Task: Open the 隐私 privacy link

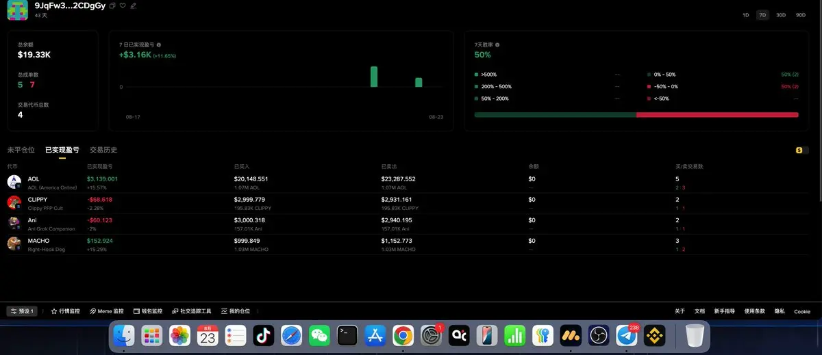Action: click(x=780, y=311)
